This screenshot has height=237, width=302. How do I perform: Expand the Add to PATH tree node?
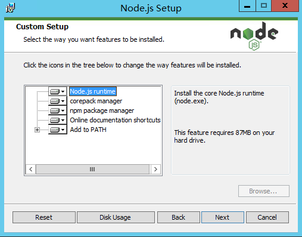37,130
